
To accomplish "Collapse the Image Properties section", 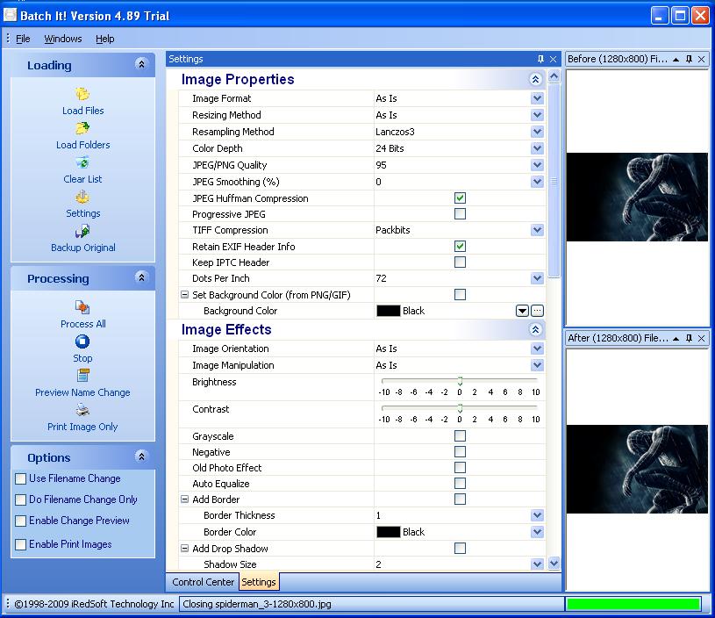I will pyautogui.click(x=535, y=79).
